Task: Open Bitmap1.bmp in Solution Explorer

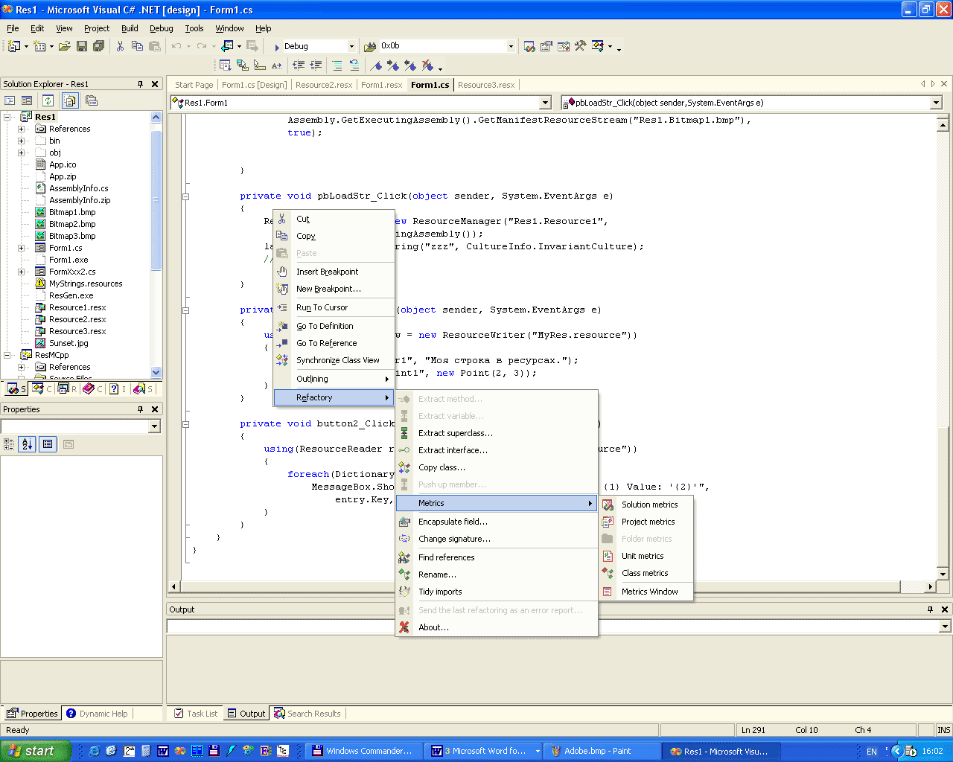Action: pyautogui.click(x=72, y=212)
